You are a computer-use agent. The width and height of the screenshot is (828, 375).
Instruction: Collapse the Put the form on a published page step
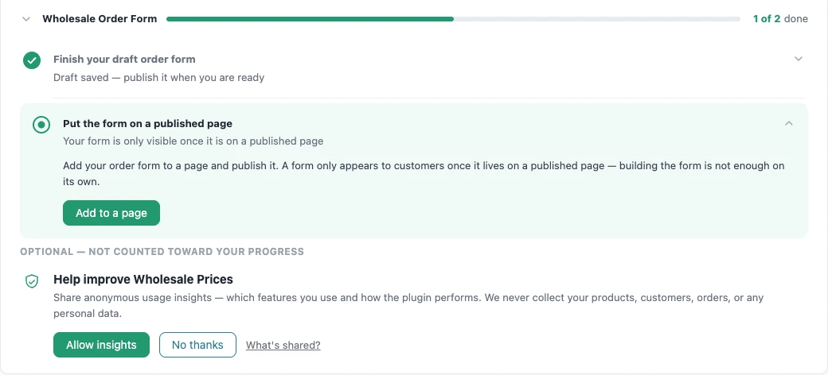click(x=789, y=123)
